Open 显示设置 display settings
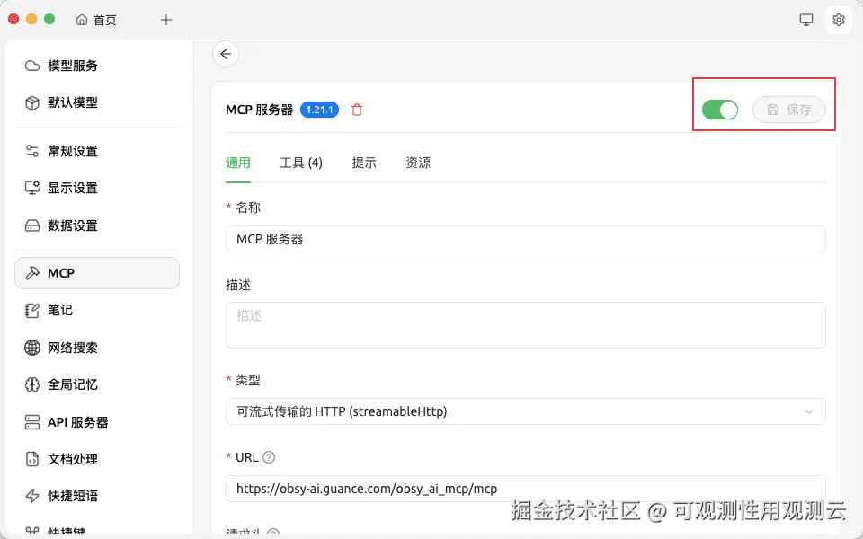 pyautogui.click(x=97, y=188)
